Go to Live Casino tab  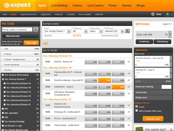[95, 5]
